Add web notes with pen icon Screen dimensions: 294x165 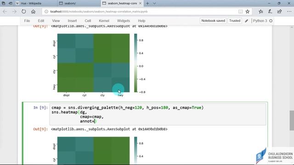coord(270,11)
